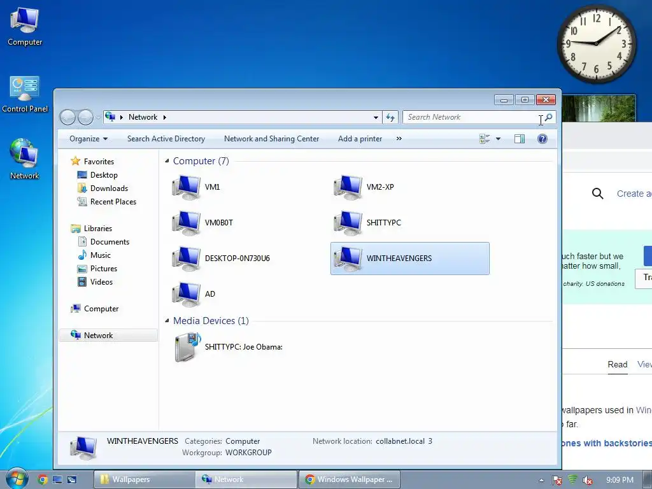Select the AD computer icon
Screen dimensions: 652x489
(x=187, y=294)
